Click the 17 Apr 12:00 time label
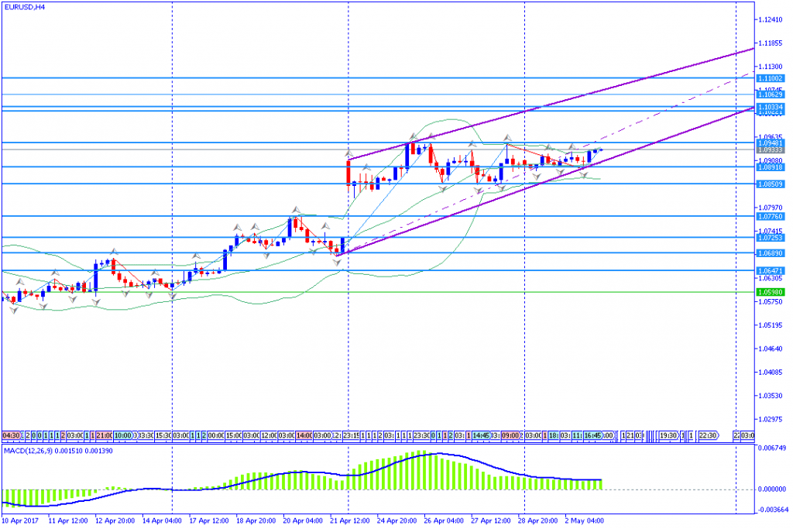The image size is (793, 529). point(209,520)
